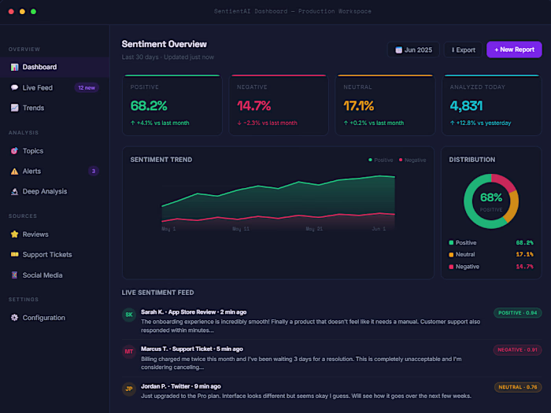Toggle the Negative series in trend legend
551x413 pixels.
pos(412,160)
